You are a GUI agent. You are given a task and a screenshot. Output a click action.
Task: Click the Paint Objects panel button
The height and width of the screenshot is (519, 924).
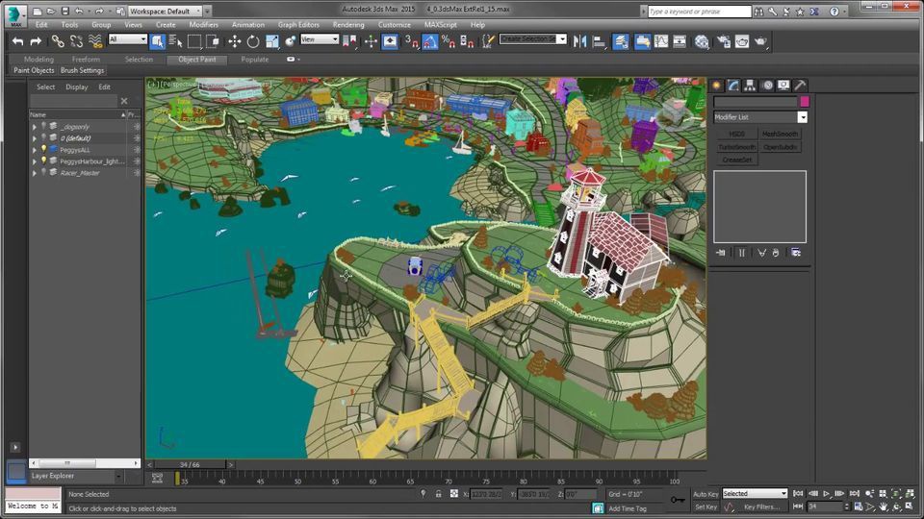pyautogui.click(x=35, y=70)
